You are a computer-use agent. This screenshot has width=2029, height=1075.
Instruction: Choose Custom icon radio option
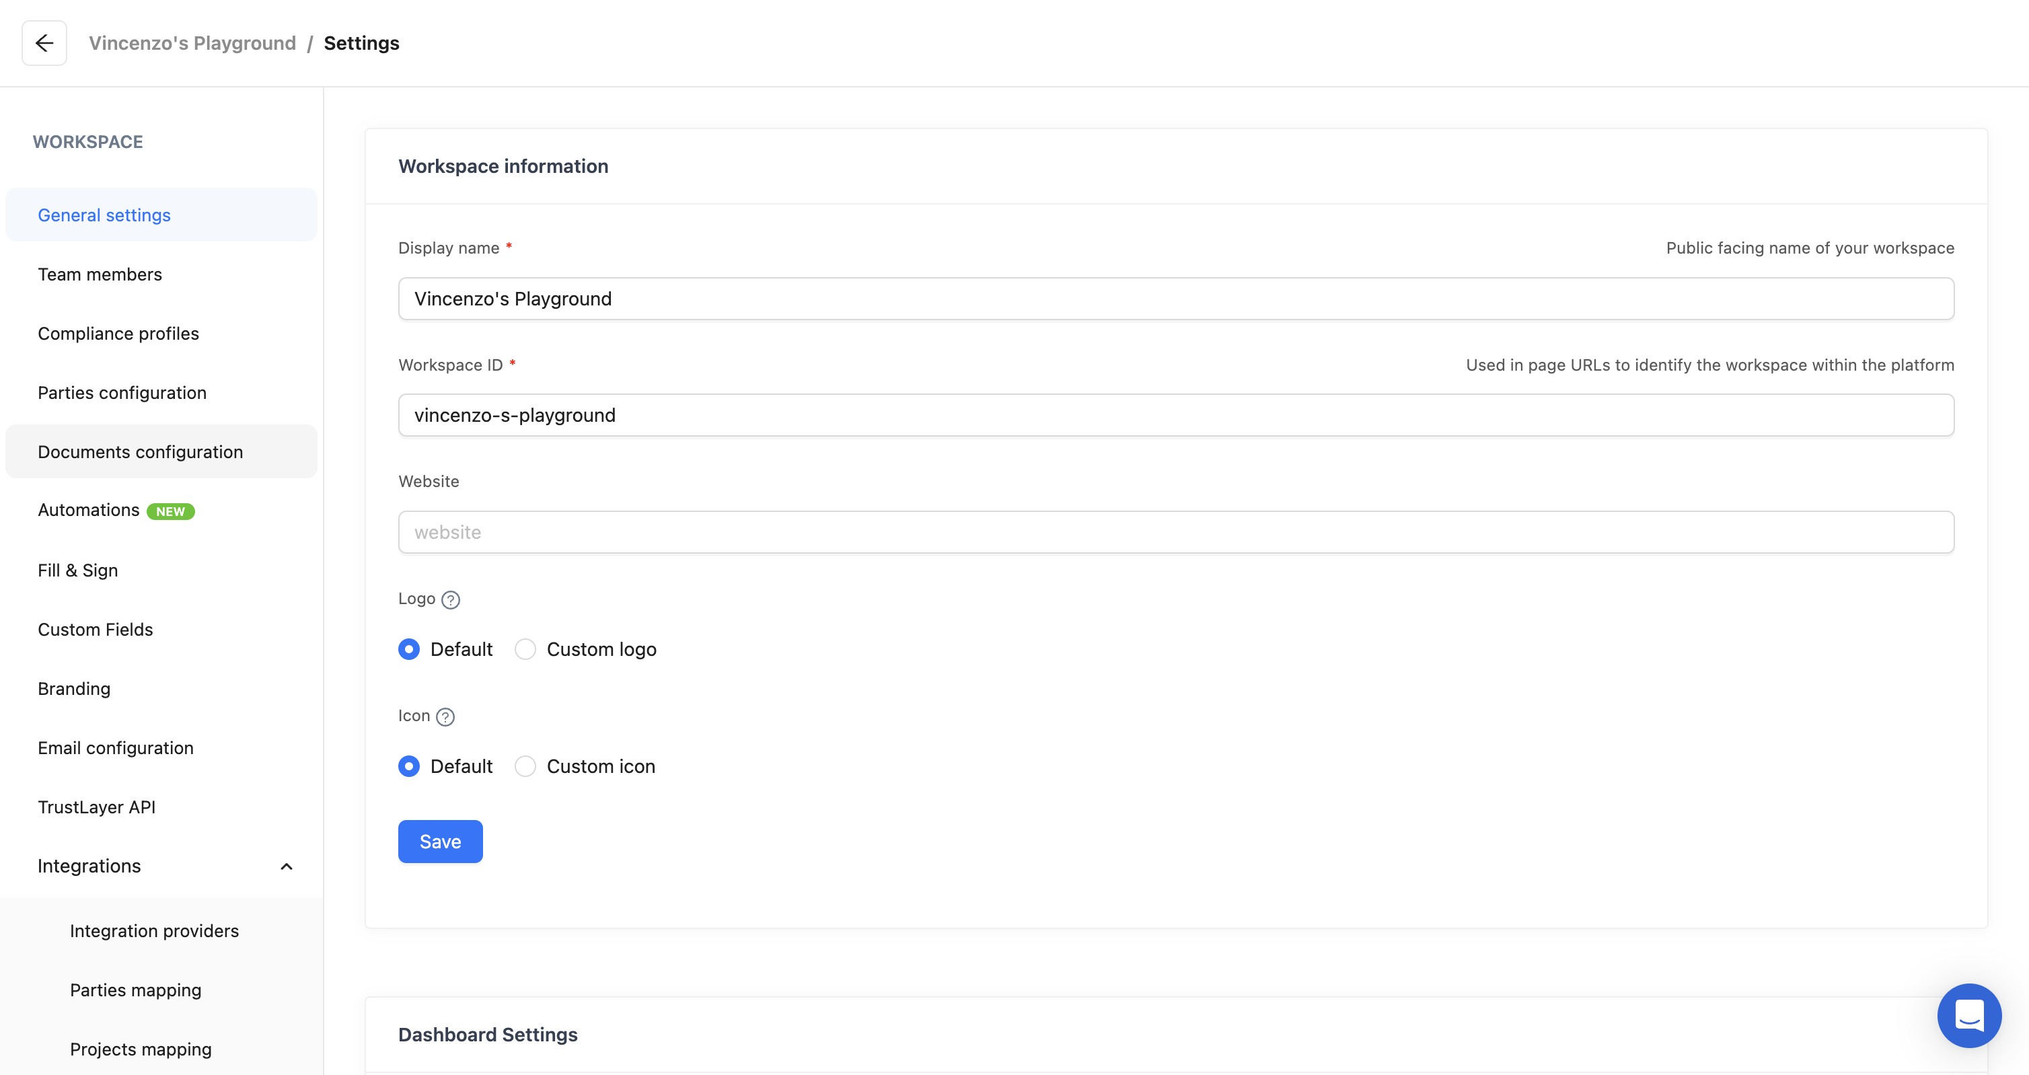[x=525, y=766]
